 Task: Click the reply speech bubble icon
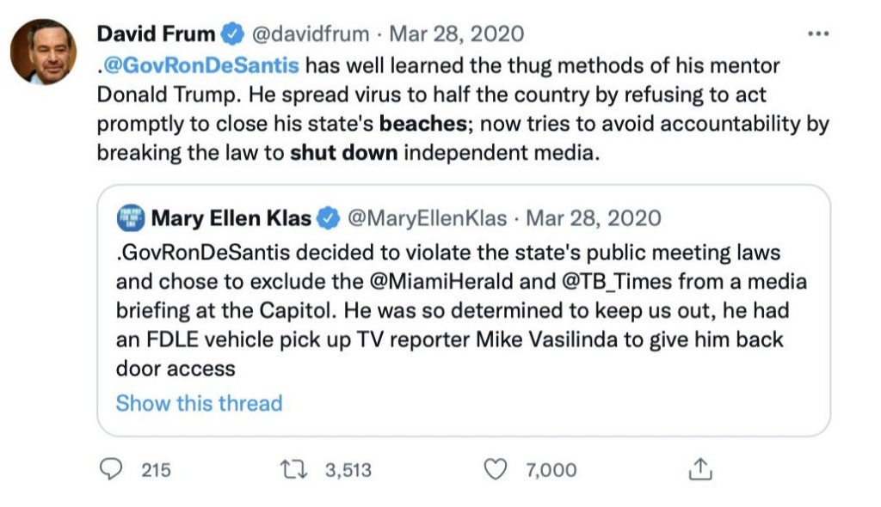click(x=109, y=469)
